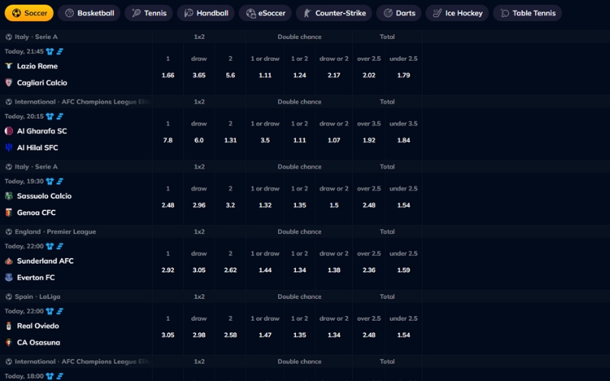
Task: Pick Al Hilal win at 1.31
Action: point(230,140)
